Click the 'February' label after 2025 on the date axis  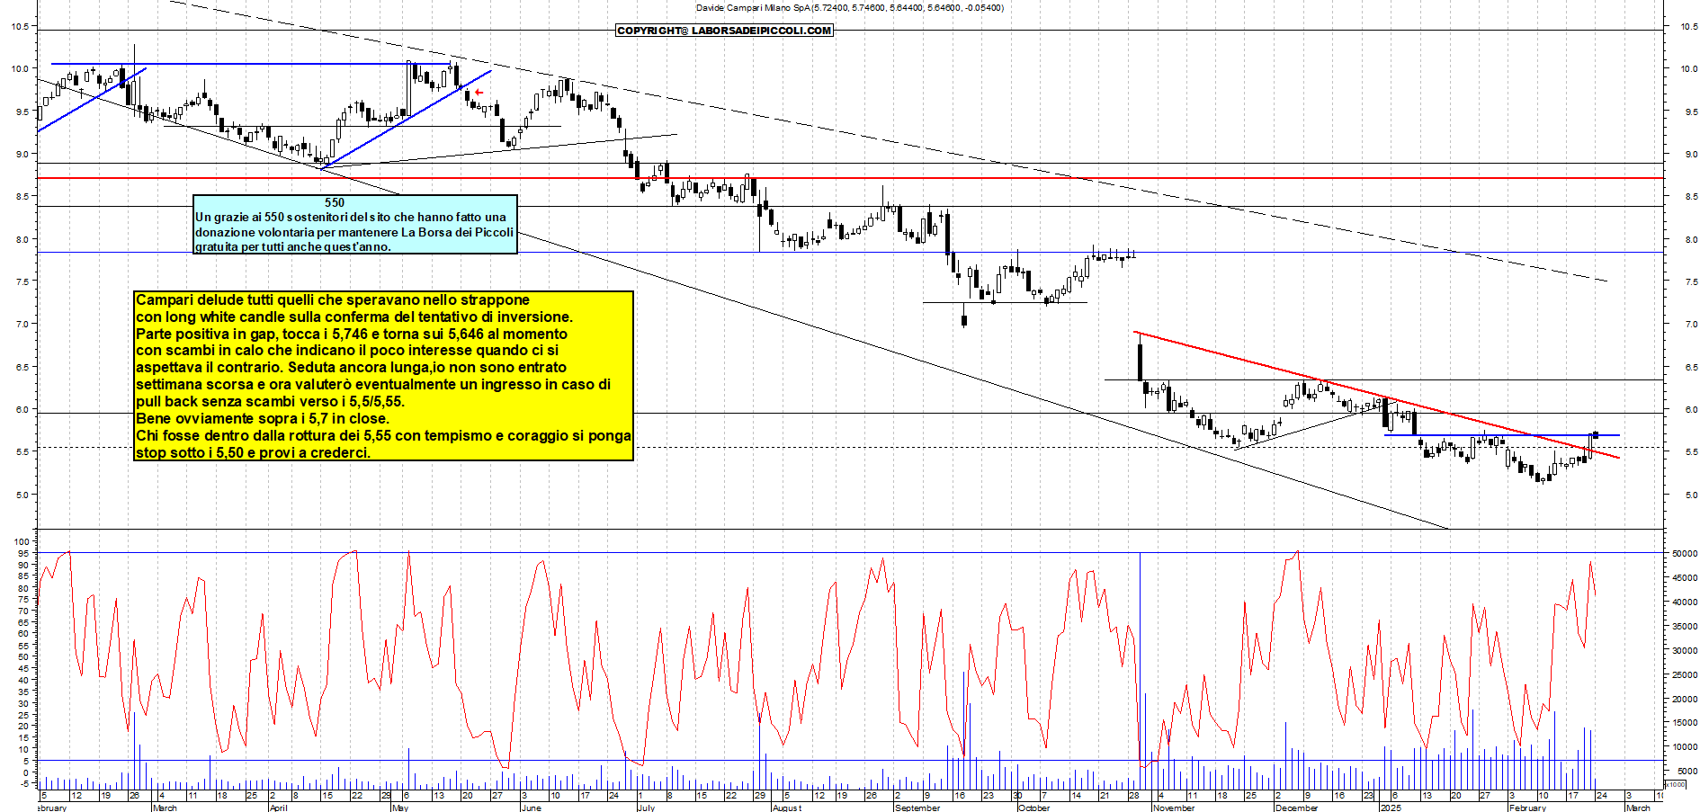tap(1527, 808)
